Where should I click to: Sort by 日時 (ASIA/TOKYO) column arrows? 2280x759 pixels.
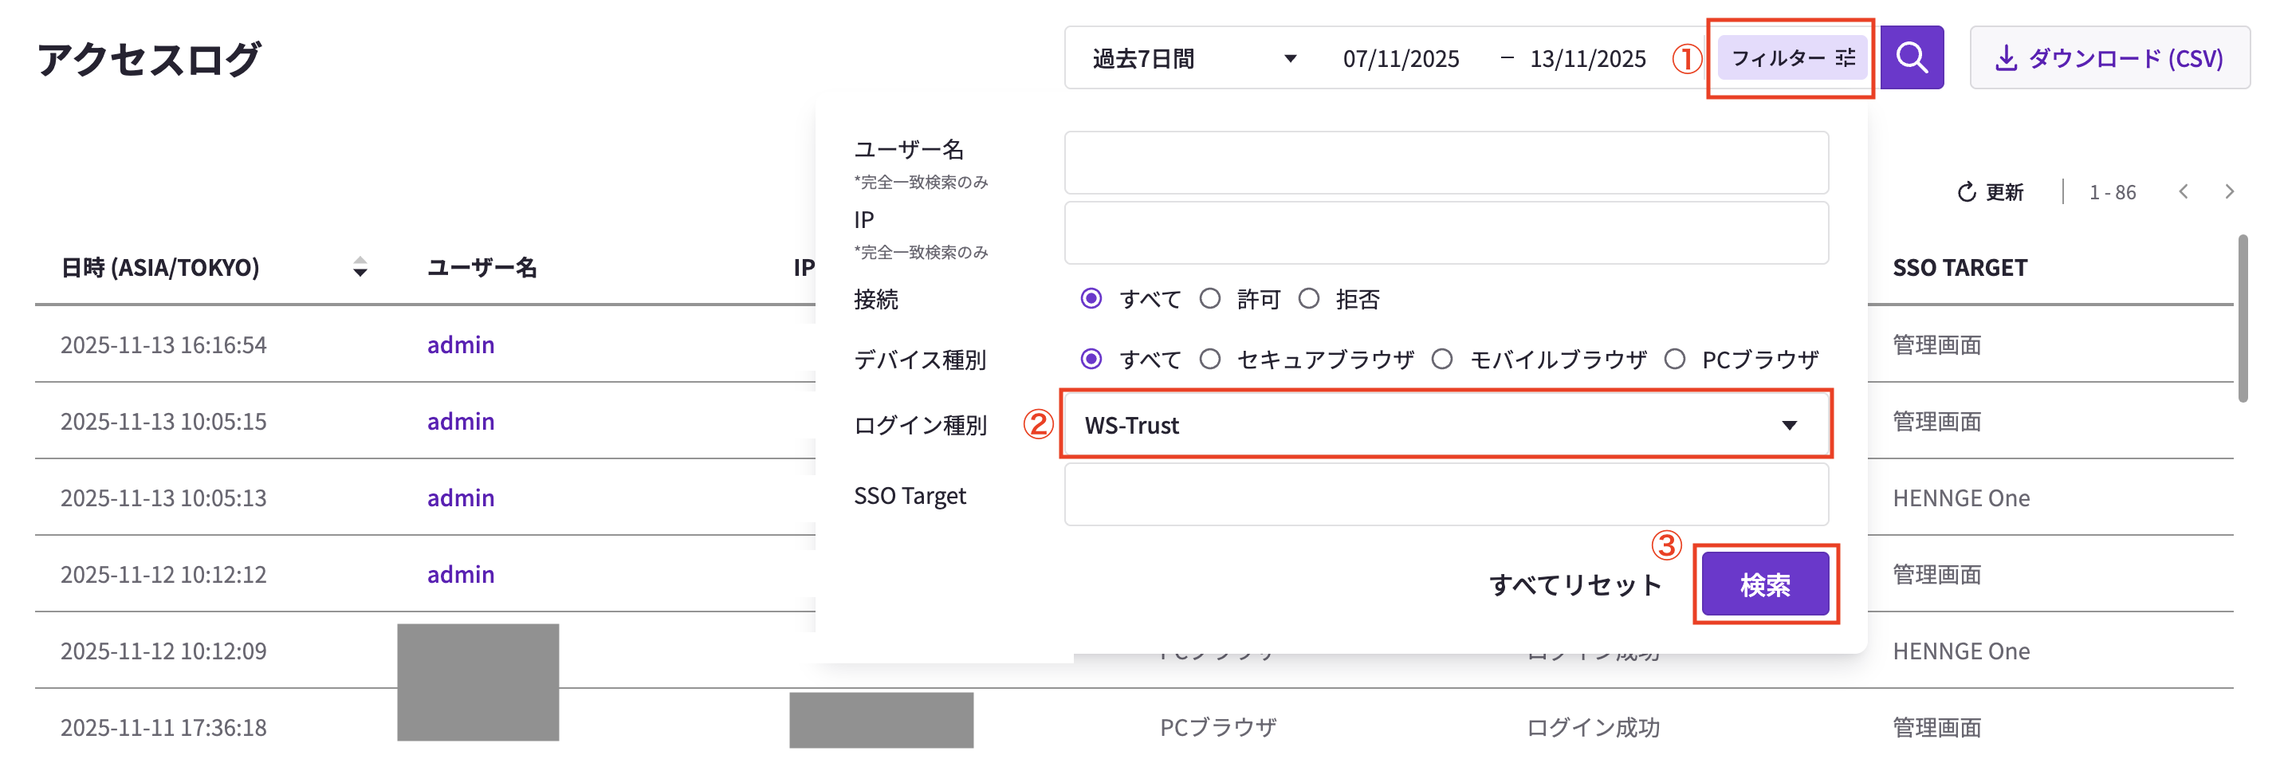point(360,267)
